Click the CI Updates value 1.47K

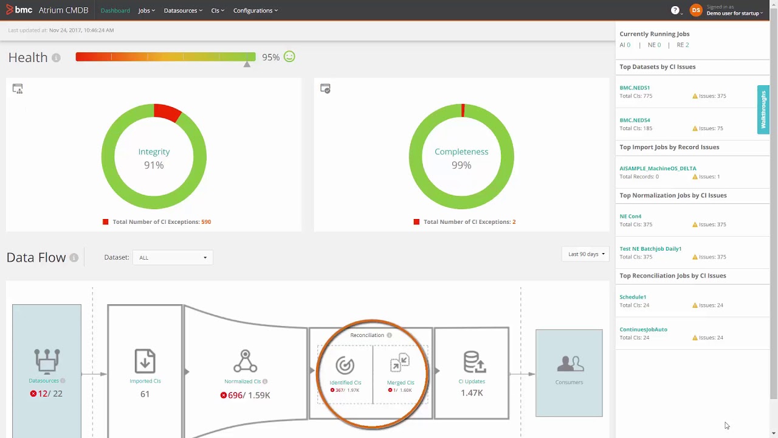pos(472,393)
